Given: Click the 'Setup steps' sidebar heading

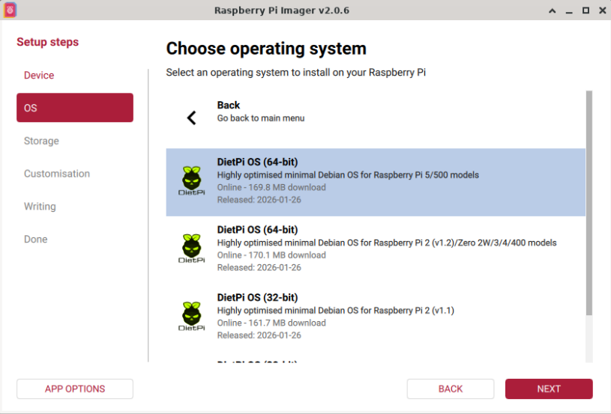Looking at the screenshot, I should click(x=47, y=42).
